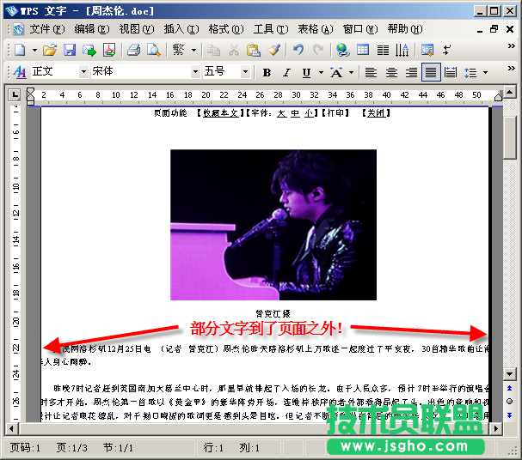Open the font size dropdown showing 五号

click(x=245, y=72)
